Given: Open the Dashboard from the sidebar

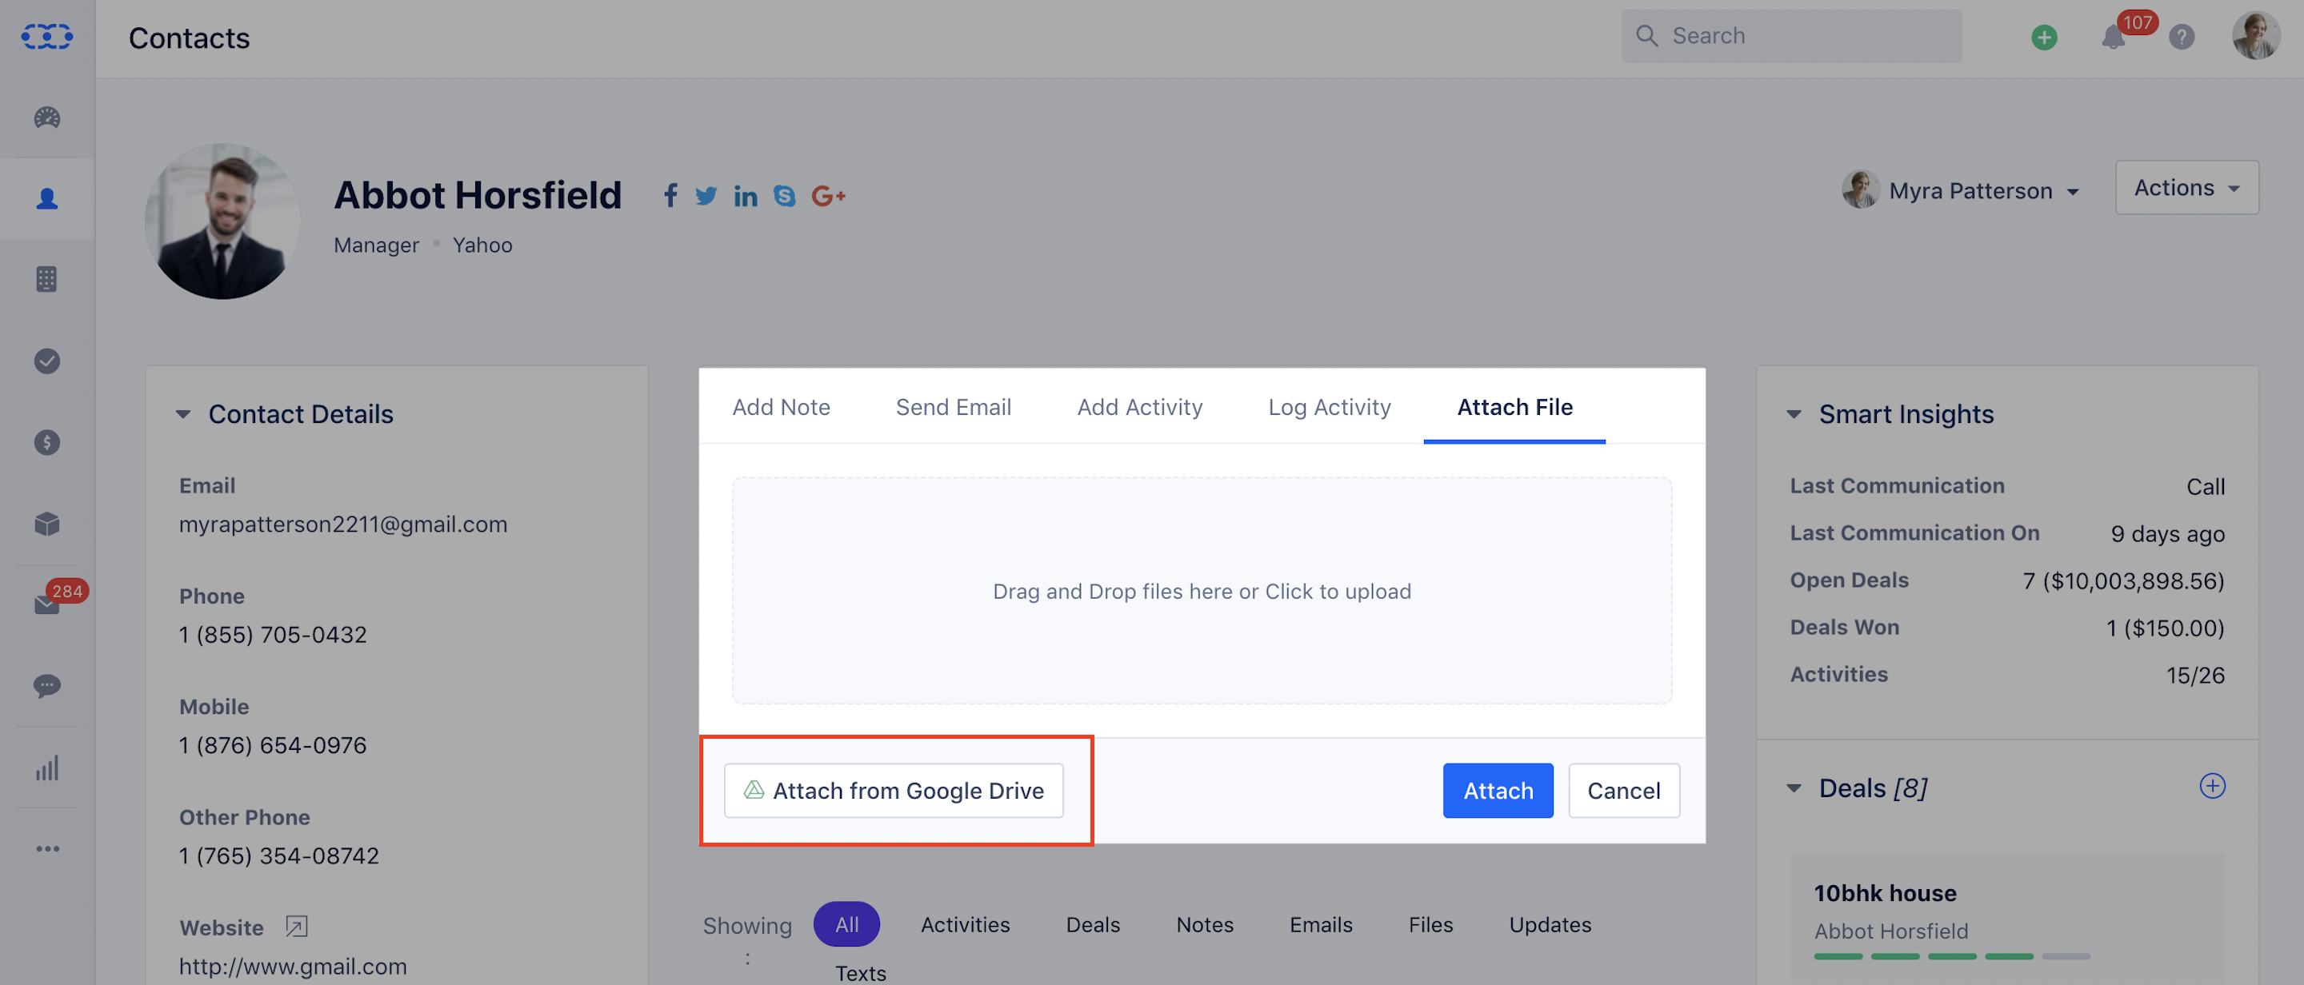Looking at the screenshot, I should [46, 118].
